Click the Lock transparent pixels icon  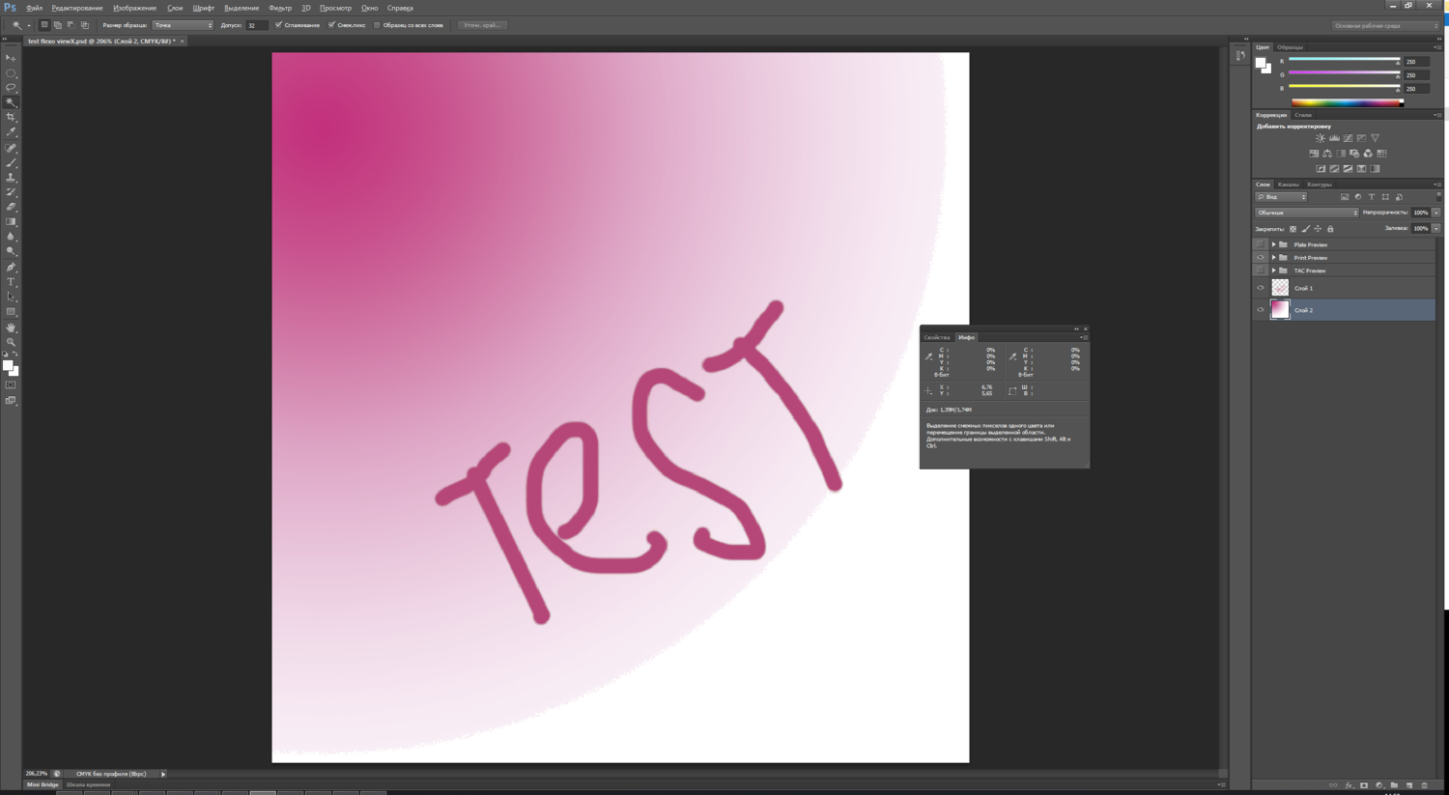point(1293,228)
